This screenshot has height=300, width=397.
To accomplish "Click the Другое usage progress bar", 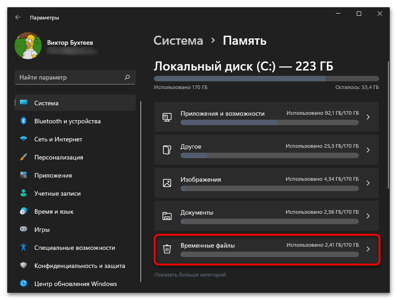I will pyautogui.click(x=270, y=155).
